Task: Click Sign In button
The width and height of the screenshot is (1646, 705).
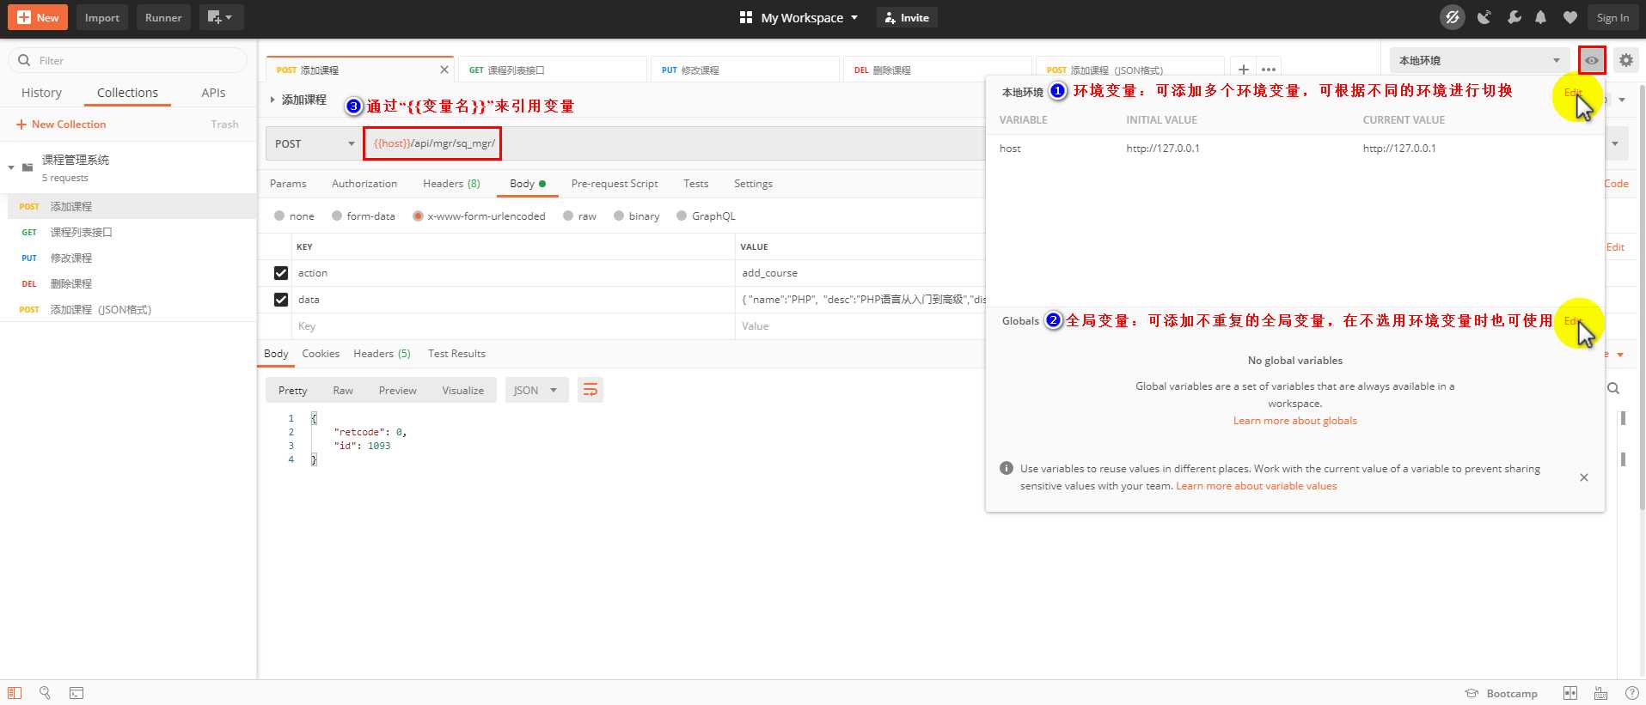Action: pos(1612,17)
